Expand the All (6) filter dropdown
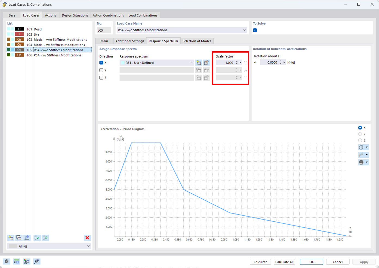379x268 pixels. click(x=88, y=246)
